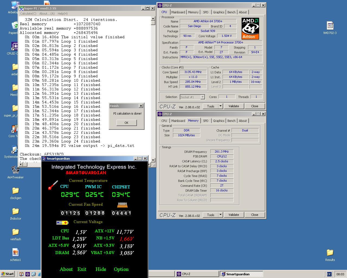The height and width of the screenshot is (278, 347).
Task: Open the Results folder on the desktop
Action: 330,252
